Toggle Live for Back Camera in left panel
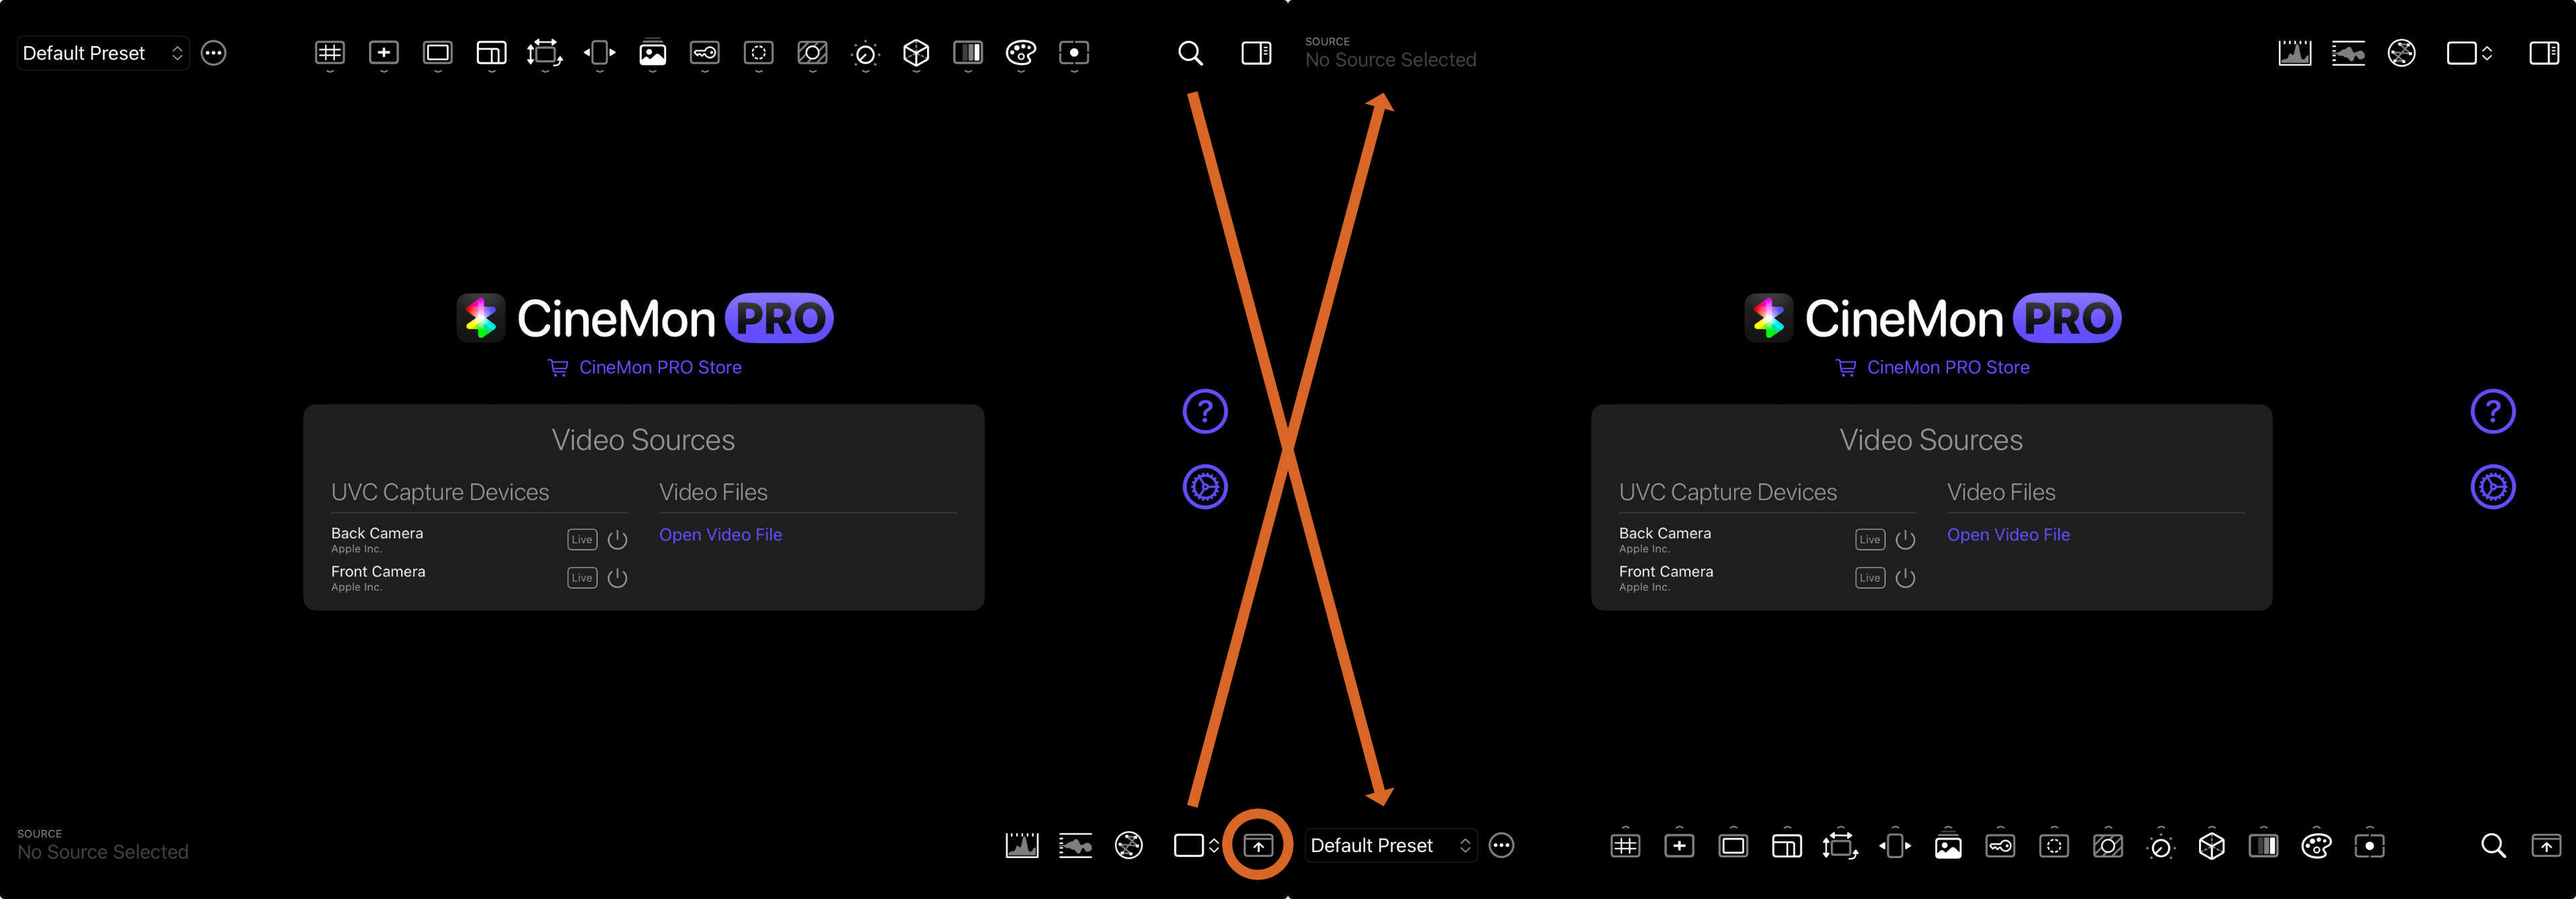Image resolution: width=2576 pixels, height=899 pixels. pyautogui.click(x=582, y=540)
